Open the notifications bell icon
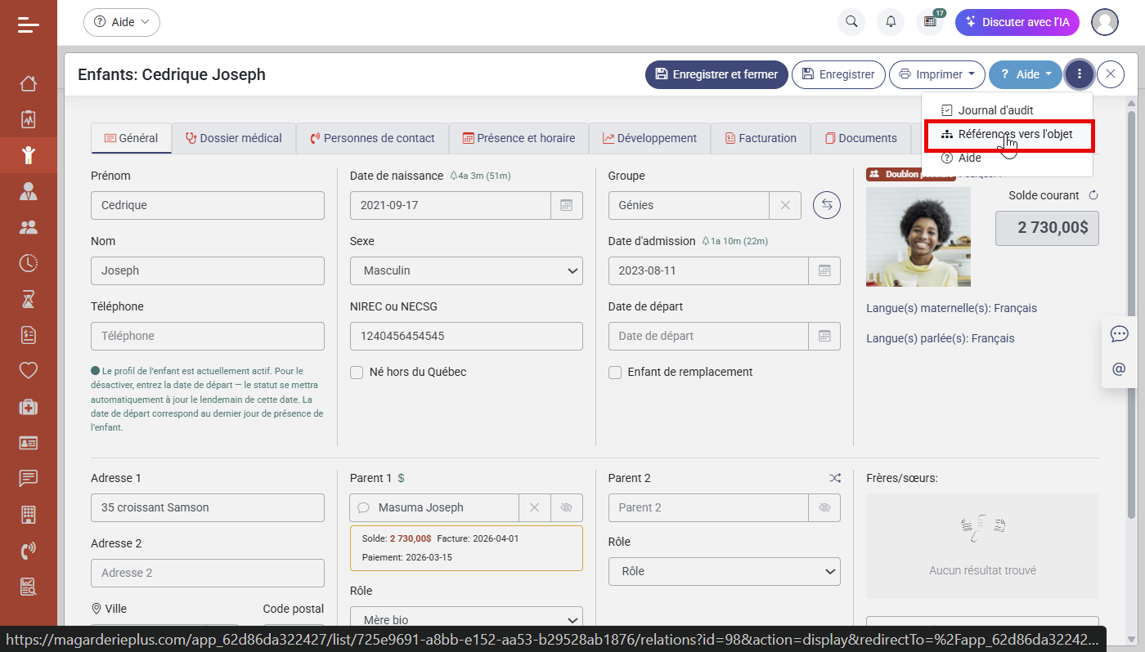 (x=891, y=22)
